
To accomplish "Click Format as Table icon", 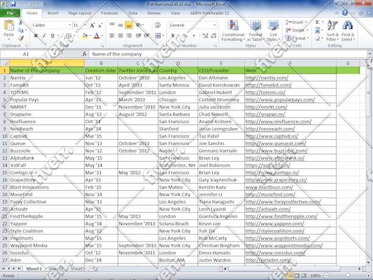I will 255,31.
